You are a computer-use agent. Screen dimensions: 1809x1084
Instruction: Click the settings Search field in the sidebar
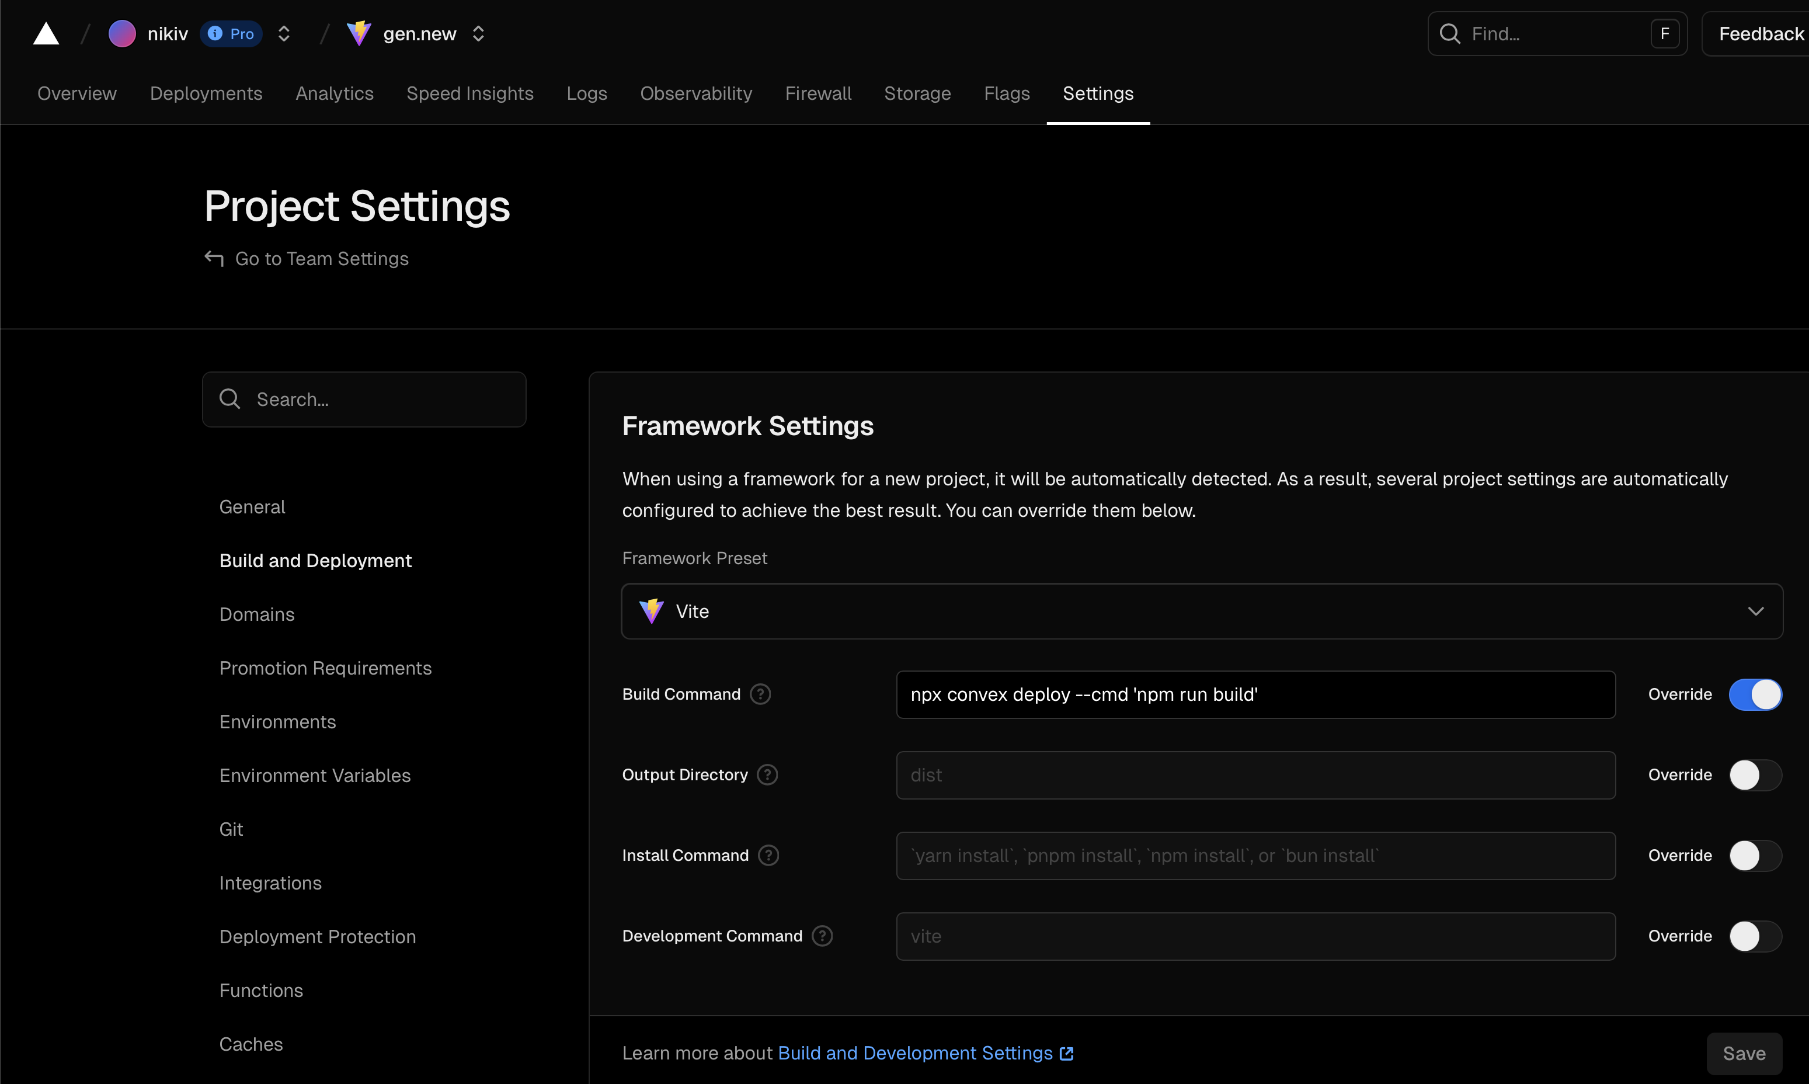point(364,399)
